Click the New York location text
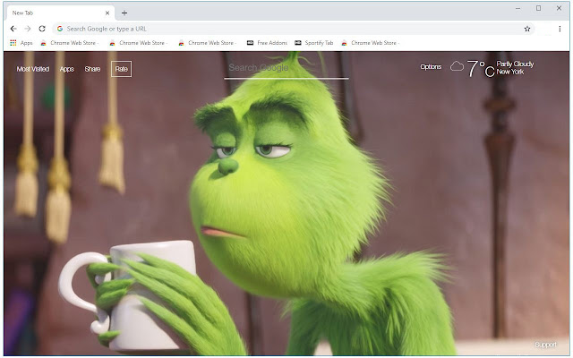Image resolution: width=573 pixels, height=358 pixels. point(509,72)
